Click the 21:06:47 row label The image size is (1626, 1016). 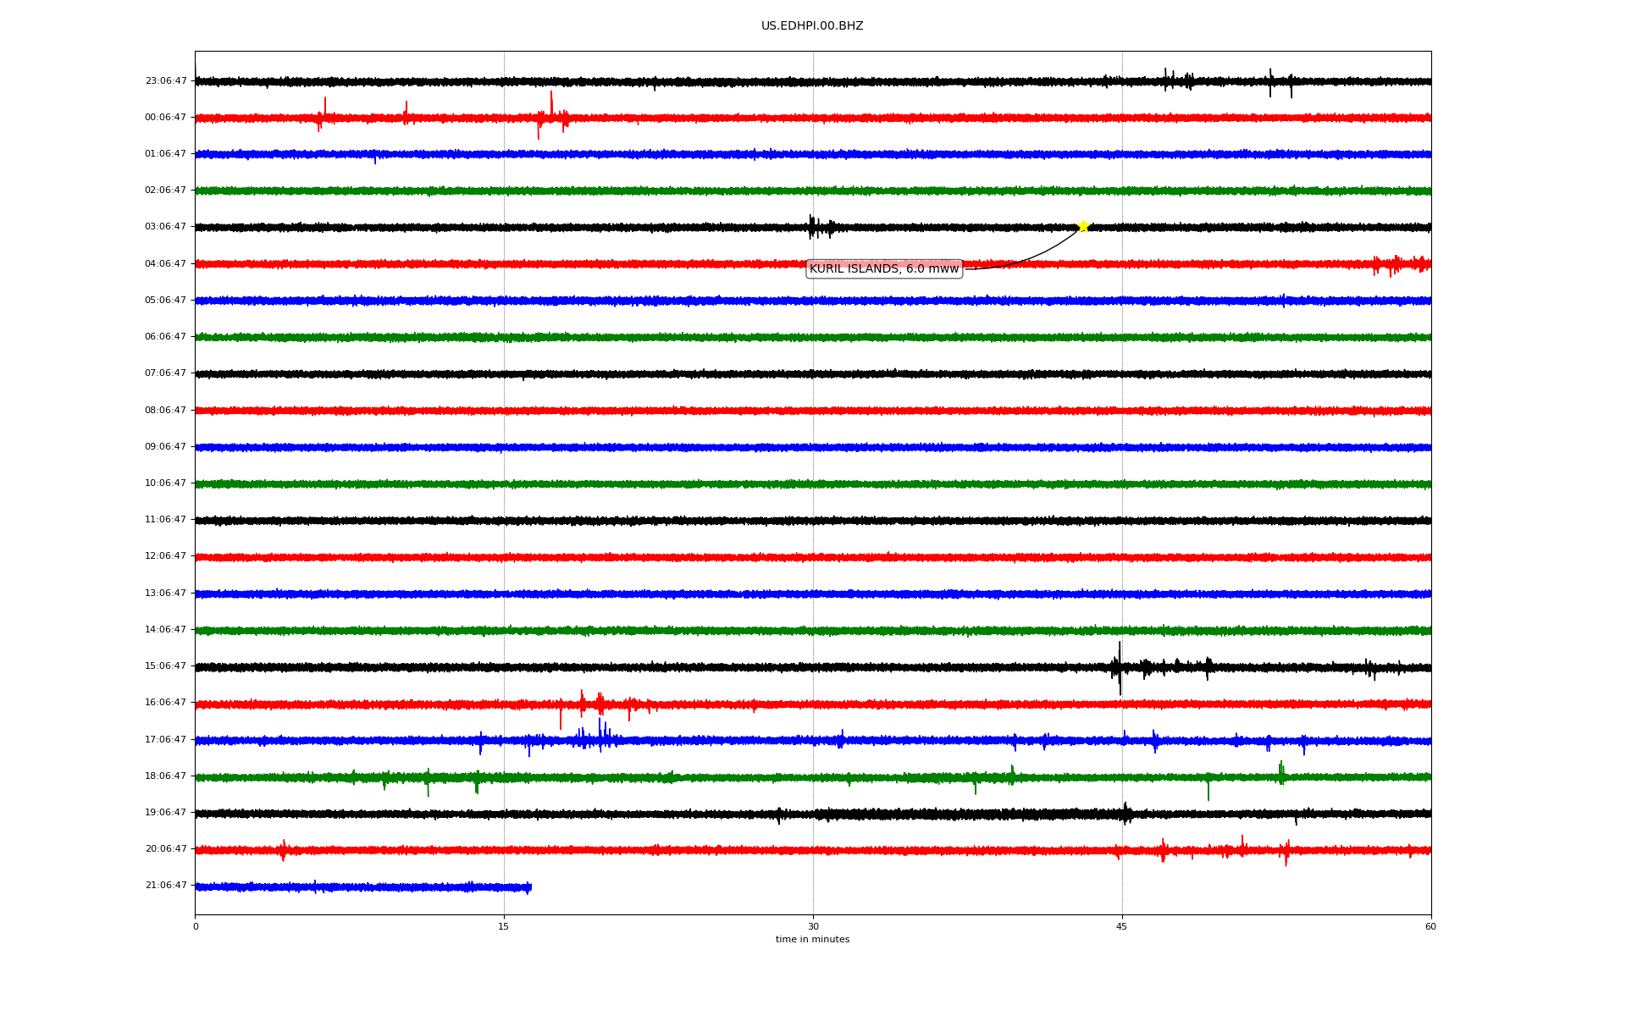pos(166,886)
